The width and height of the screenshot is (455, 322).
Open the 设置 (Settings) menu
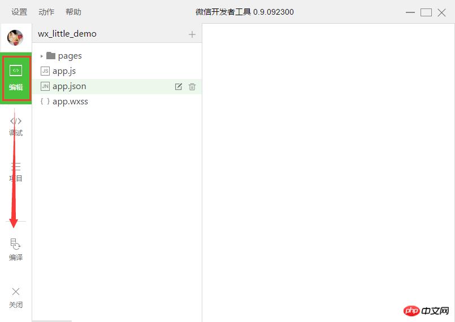[19, 12]
